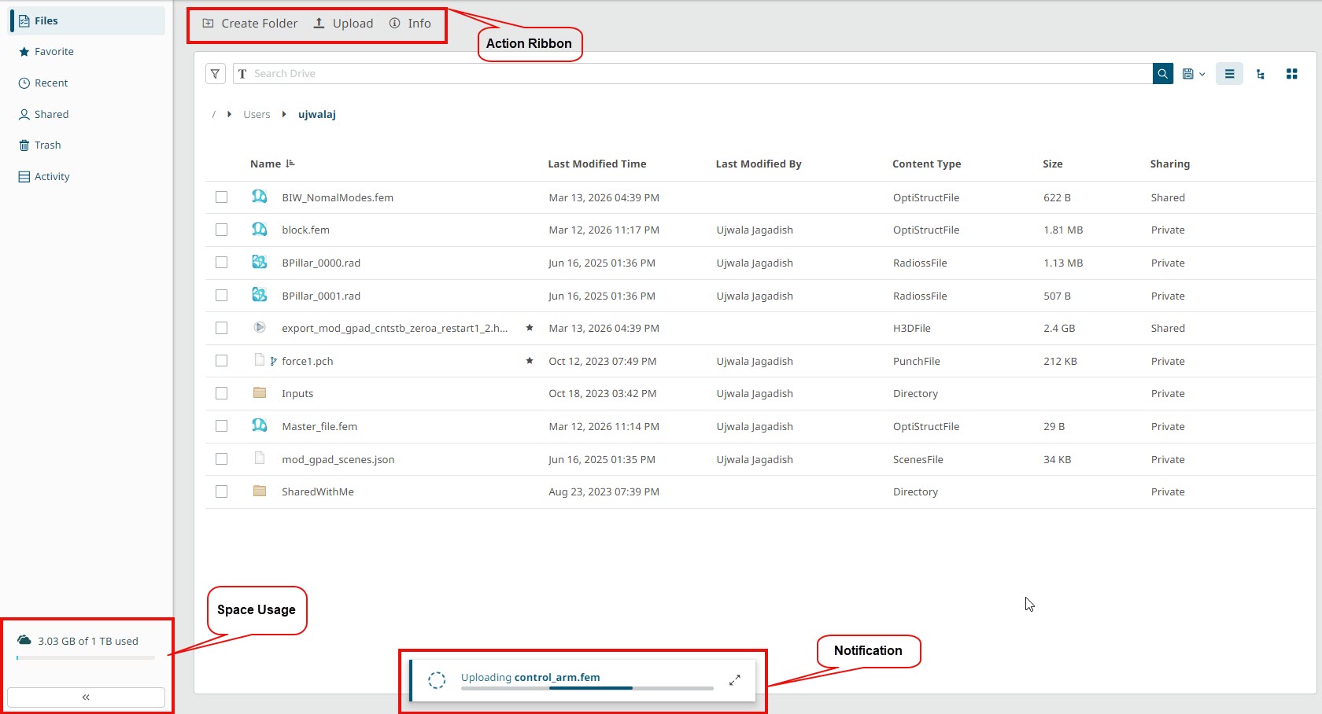This screenshot has height=714, width=1322.
Task: Open the Trash section
Action: point(47,145)
